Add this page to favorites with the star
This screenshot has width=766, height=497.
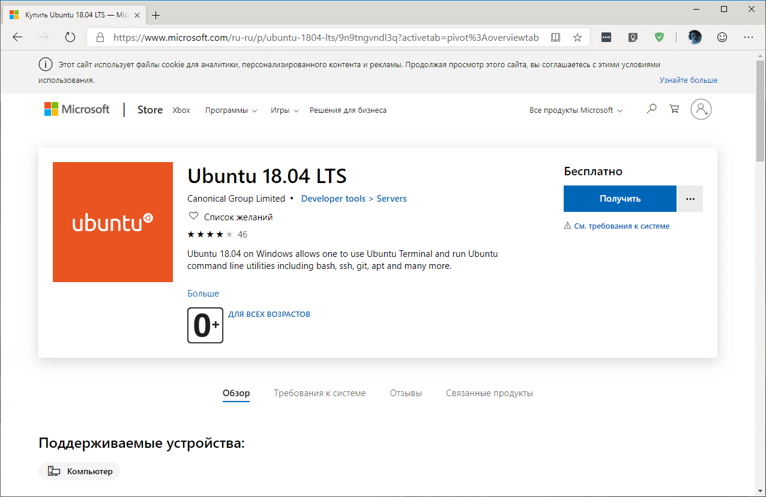[577, 37]
